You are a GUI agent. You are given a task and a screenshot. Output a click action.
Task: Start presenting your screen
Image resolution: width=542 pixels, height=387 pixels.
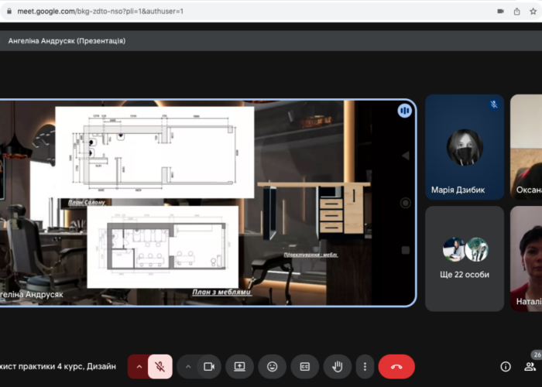click(240, 366)
